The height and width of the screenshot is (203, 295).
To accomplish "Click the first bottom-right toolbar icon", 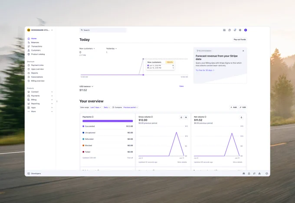I will point(244,174).
